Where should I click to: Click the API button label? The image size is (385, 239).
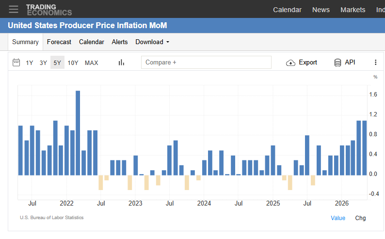tap(350, 63)
